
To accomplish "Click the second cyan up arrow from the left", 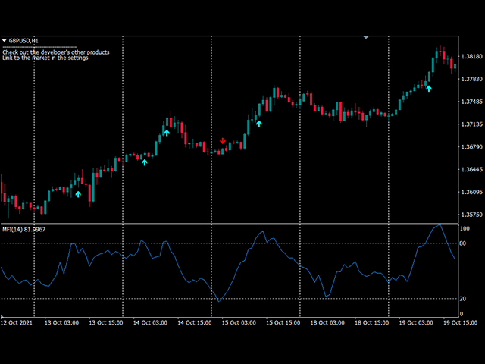I will 145,161.
